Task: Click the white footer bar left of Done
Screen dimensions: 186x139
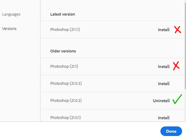Action: [78, 131]
